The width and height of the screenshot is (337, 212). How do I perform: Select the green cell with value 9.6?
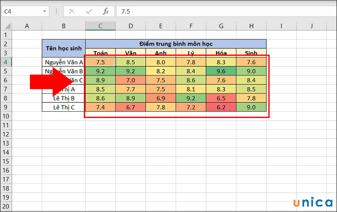(x=221, y=71)
